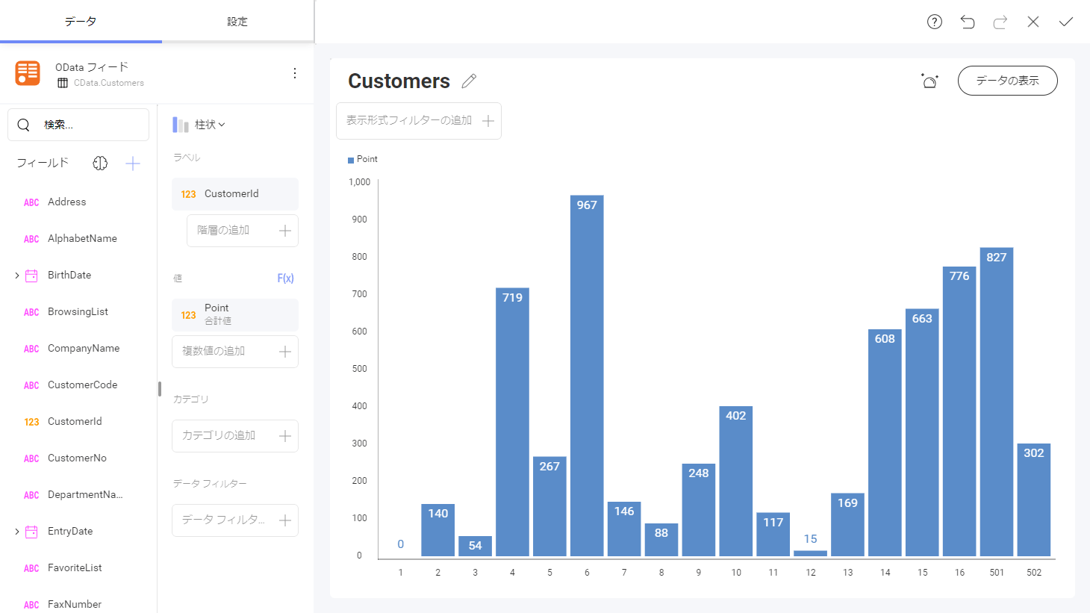Viewport: 1090px width, 613px height.
Task: Edit the Customers title with pencil icon
Action: 469,81
